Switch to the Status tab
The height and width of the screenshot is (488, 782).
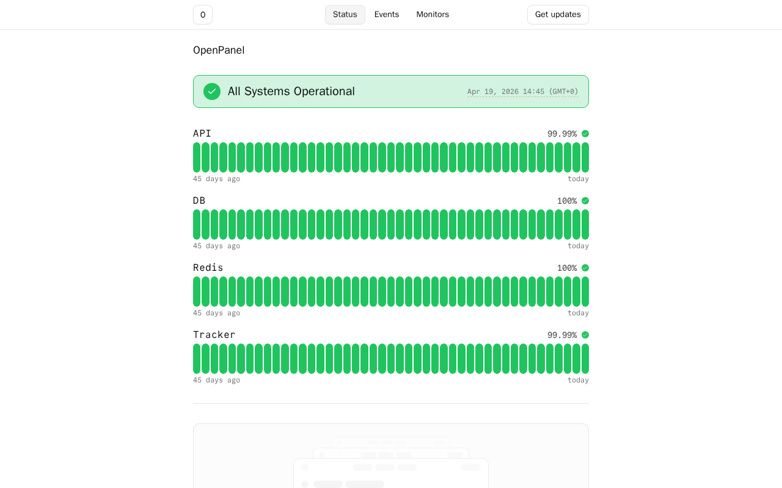(x=345, y=15)
